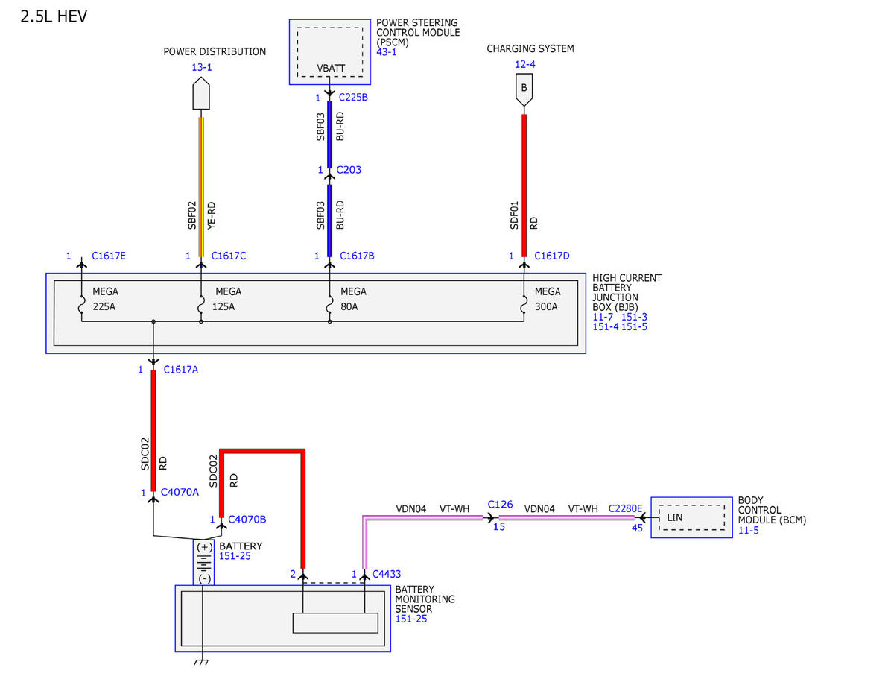Viewport: 894px width, 691px height.
Task: Click the battery symbol
Action: click(x=203, y=562)
